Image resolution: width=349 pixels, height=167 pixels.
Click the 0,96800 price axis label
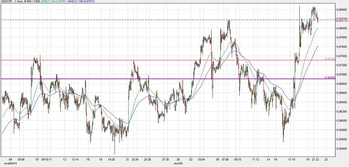[x=342, y=84]
